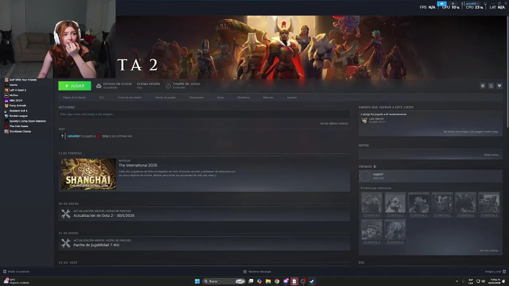
Task: Open the DLC tab
Action: 102,97
